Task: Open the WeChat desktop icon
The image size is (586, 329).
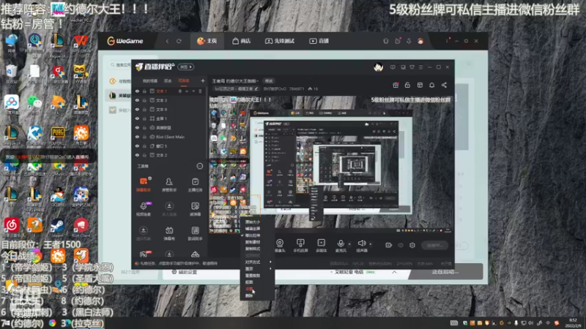Action: click(34, 103)
